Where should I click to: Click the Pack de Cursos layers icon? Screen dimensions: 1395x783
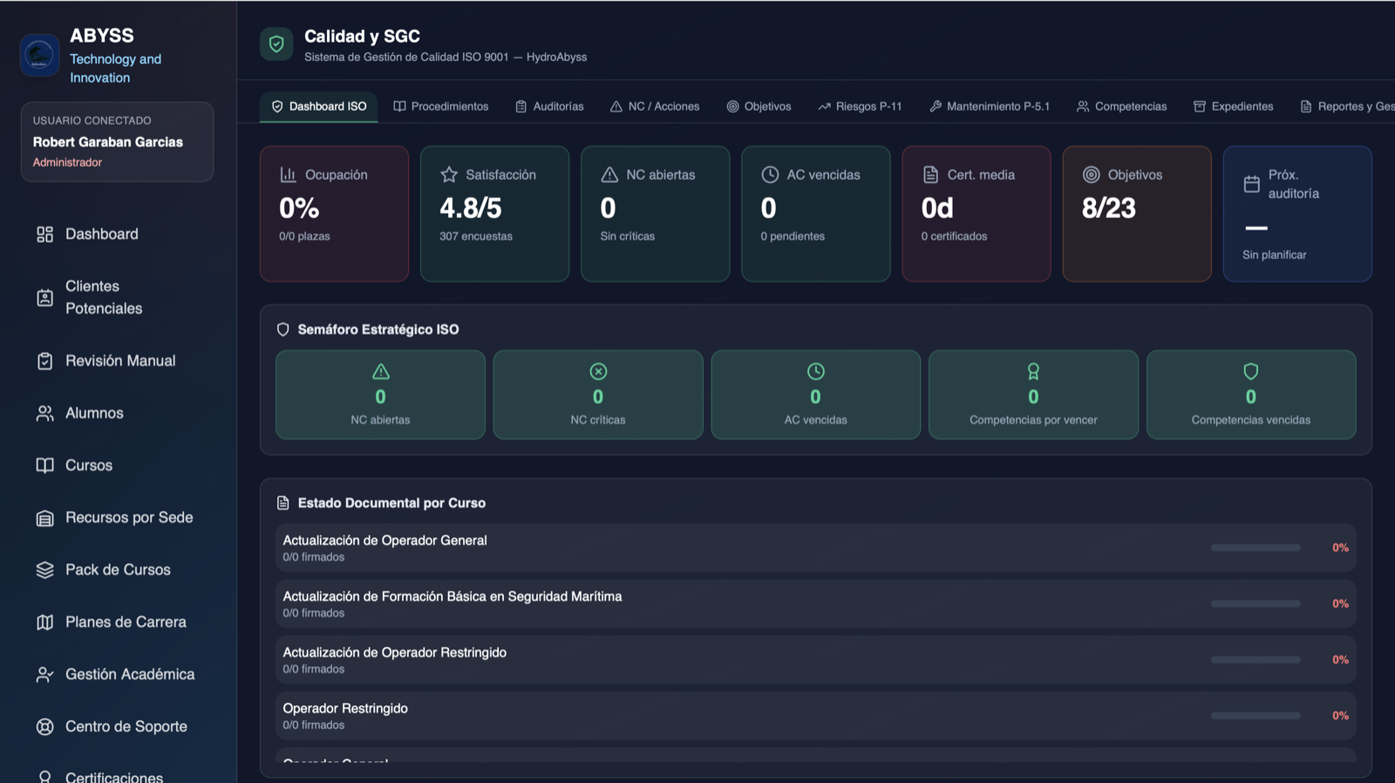click(44, 570)
